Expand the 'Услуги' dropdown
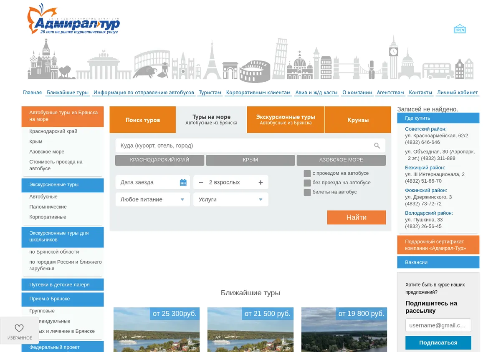Viewport: 501px width, 352px height. pyautogui.click(x=231, y=199)
